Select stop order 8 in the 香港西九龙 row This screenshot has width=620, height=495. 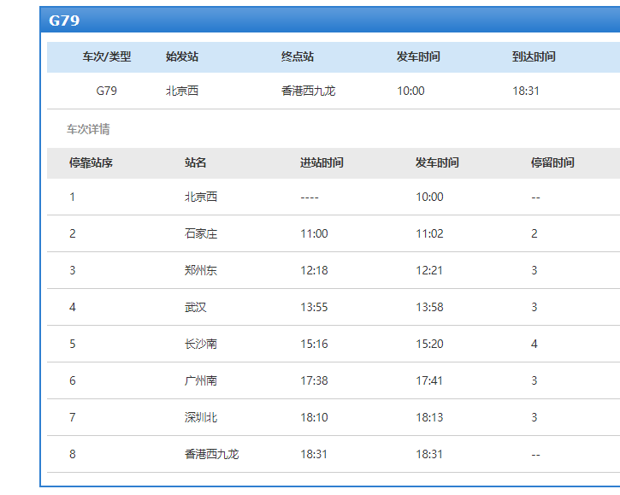pos(73,454)
